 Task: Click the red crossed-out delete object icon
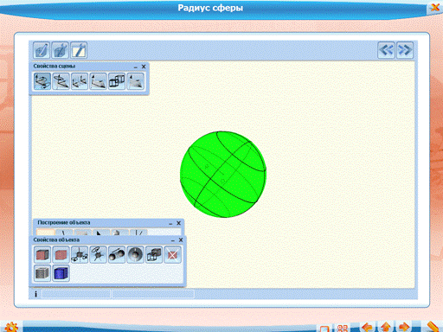pos(172,255)
